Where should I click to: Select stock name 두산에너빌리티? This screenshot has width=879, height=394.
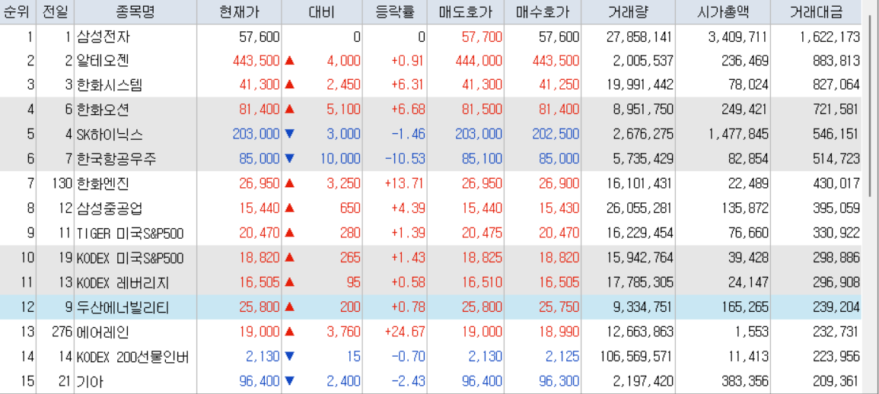[x=123, y=307]
